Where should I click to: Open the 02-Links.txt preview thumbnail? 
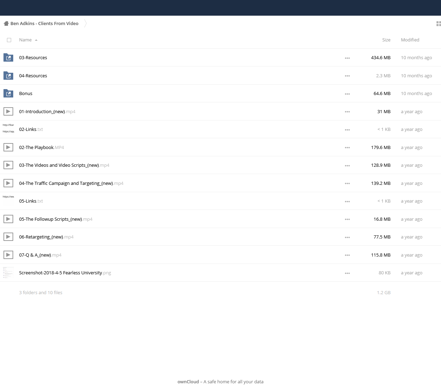[8, 129]
